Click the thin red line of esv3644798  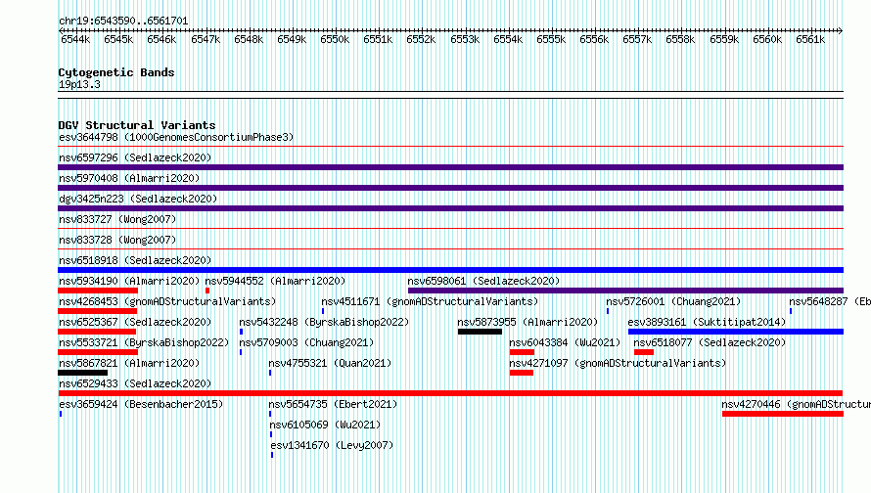[x=450, y=147]
